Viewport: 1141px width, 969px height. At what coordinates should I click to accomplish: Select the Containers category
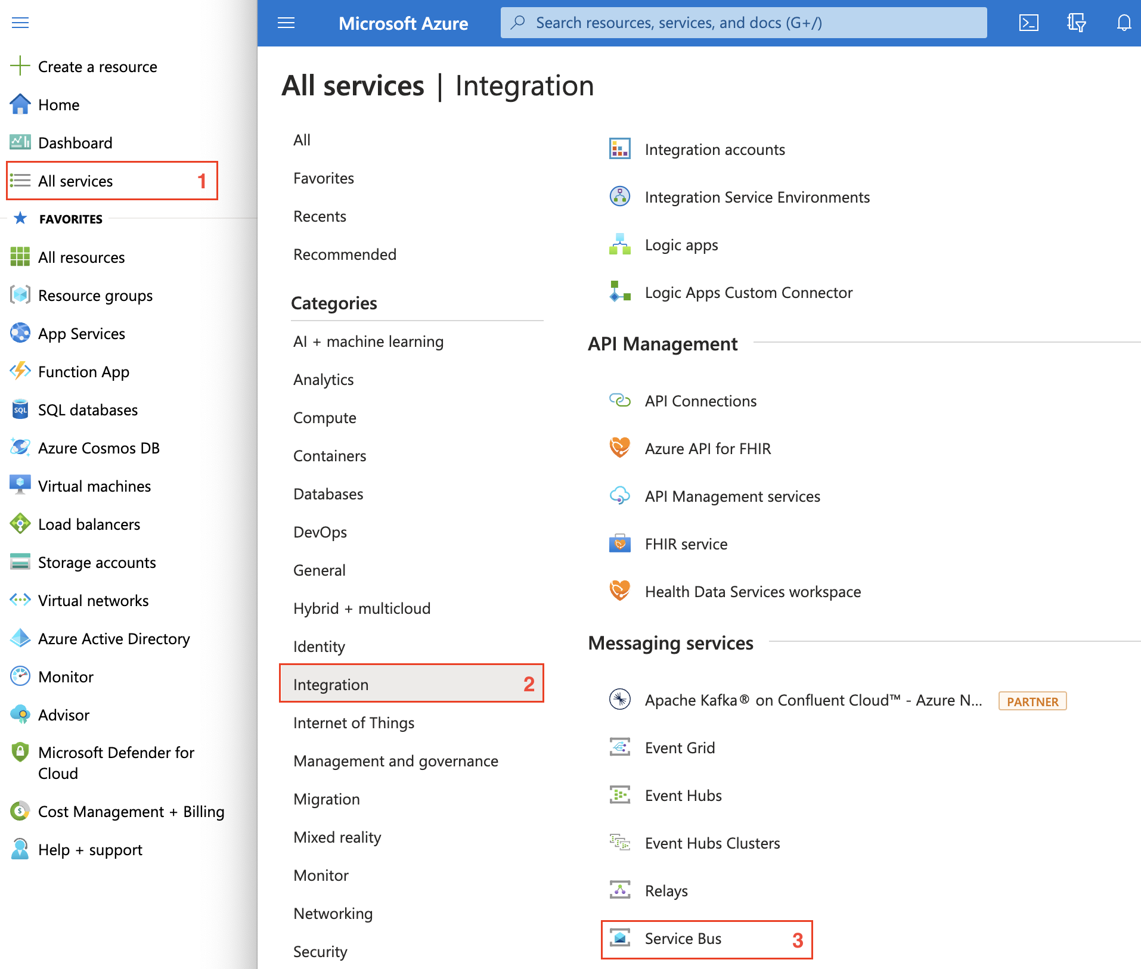point(330,456)
